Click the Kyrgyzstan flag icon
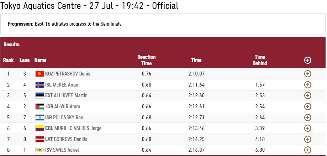The width and height of the screenshot is (327, 156). click(x=40, y=74)
